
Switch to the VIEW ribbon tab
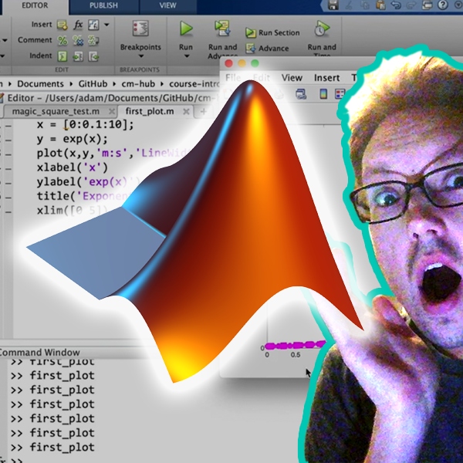click(x=167, y=5)
